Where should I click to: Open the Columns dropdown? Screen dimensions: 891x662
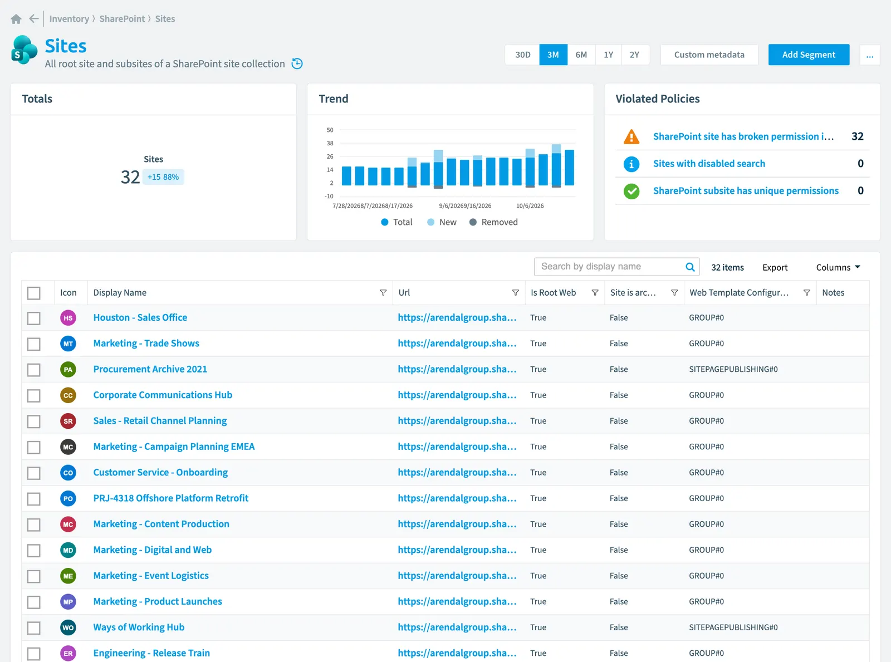pos(838,267)
